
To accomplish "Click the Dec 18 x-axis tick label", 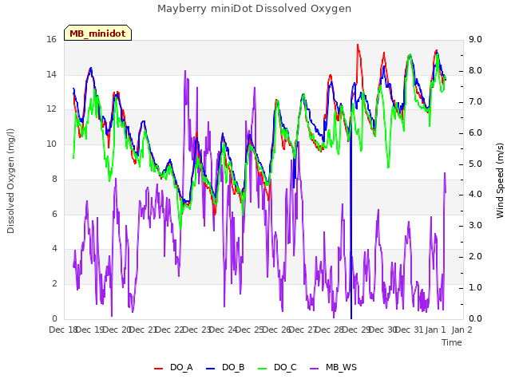I will (x=63, y=330).
